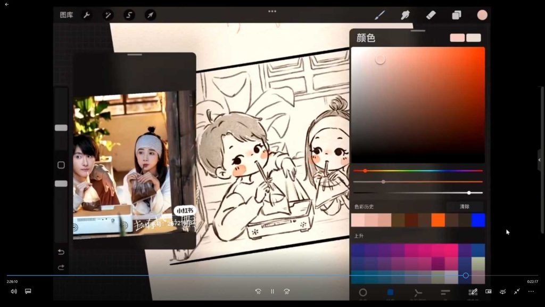Select the Eraser tool
545x307 pixels.
coord(431,15)
